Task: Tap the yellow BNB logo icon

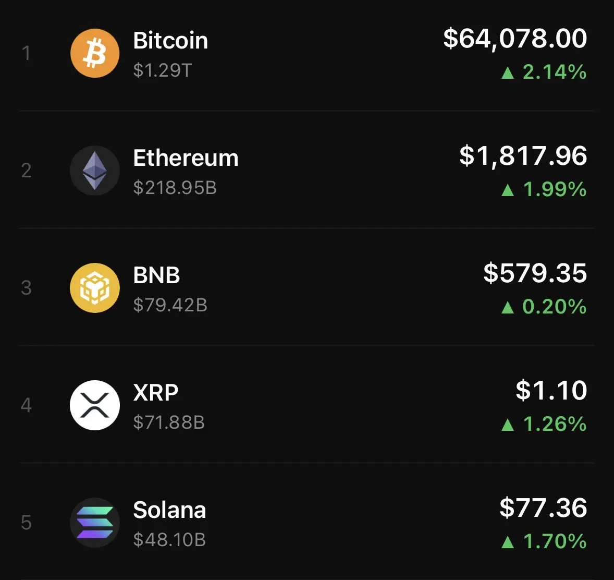Action: (x=95, y=287)
